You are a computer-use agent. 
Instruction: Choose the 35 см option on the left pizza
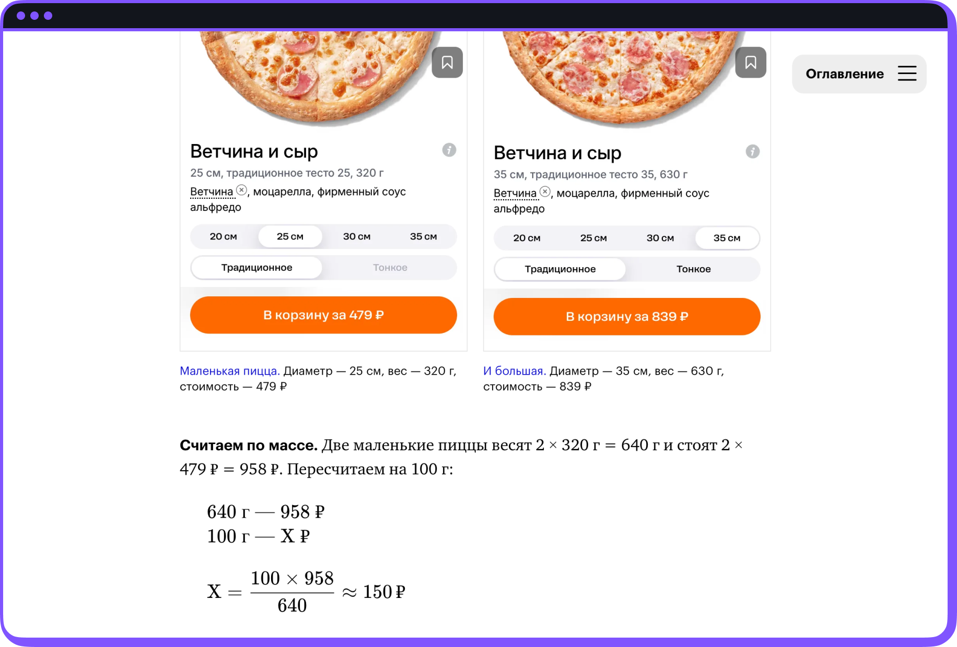[x=424, y=236]
